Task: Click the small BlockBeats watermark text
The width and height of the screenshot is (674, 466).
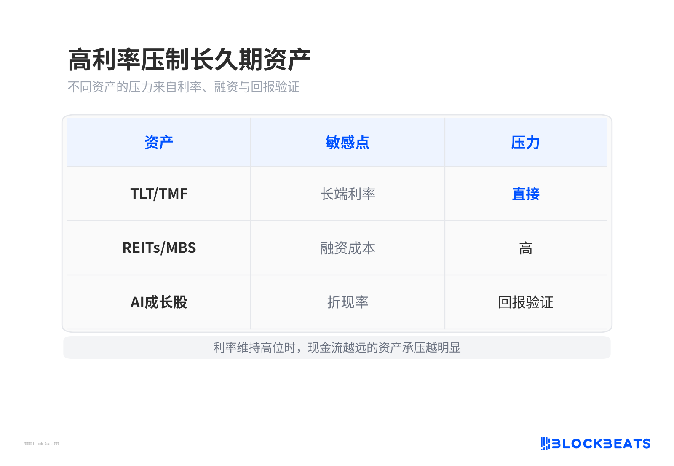Action: click(x=41, y=444)
